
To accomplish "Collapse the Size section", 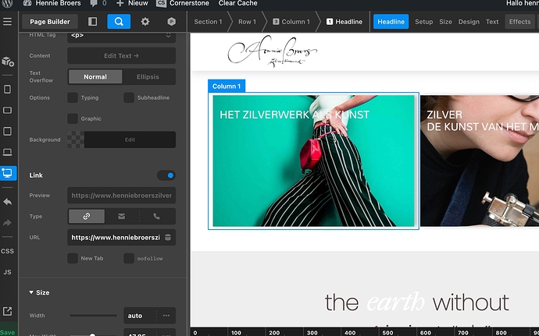I will (40, 292).
